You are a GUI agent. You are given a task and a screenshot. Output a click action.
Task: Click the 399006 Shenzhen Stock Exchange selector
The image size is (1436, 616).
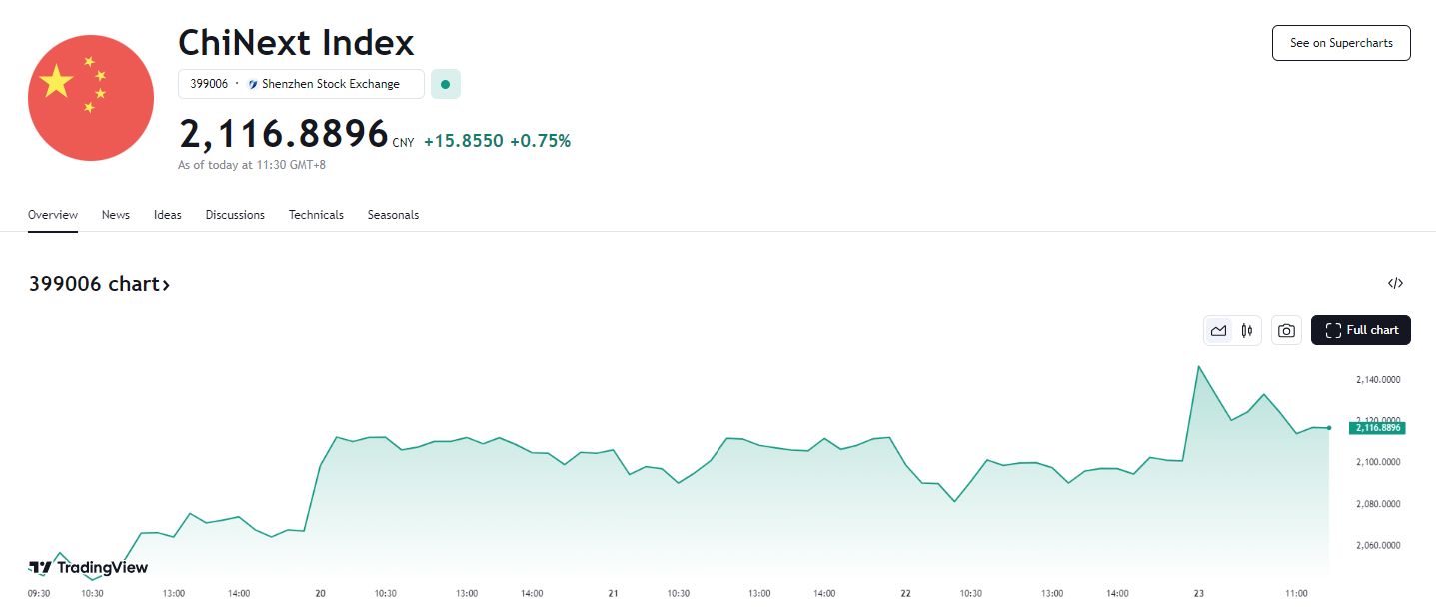(300, 85)
